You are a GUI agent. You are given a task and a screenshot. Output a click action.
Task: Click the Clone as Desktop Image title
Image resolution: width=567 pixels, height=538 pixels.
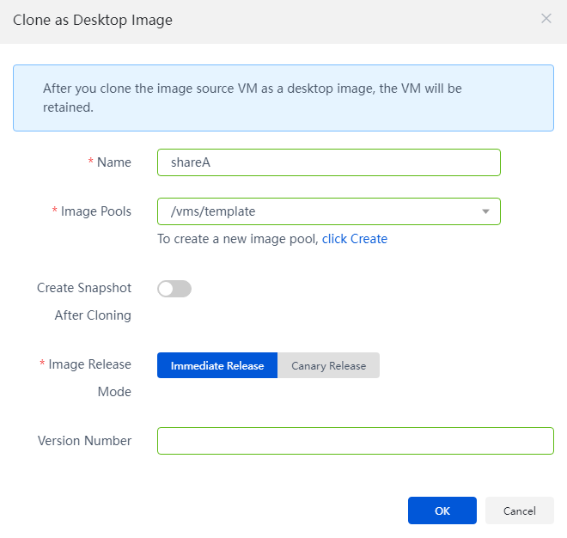point(93,20)
